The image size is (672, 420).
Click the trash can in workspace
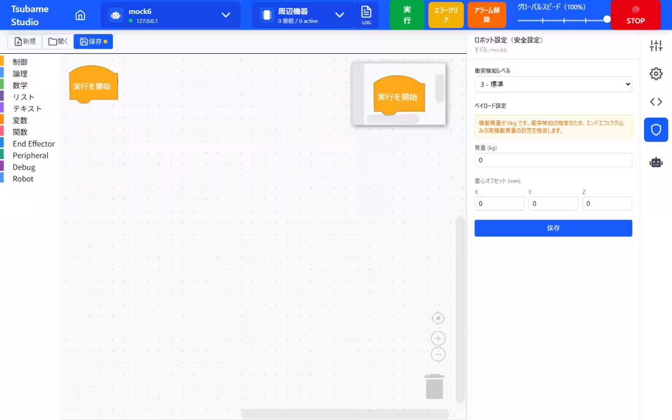click(x=435, y=386)
